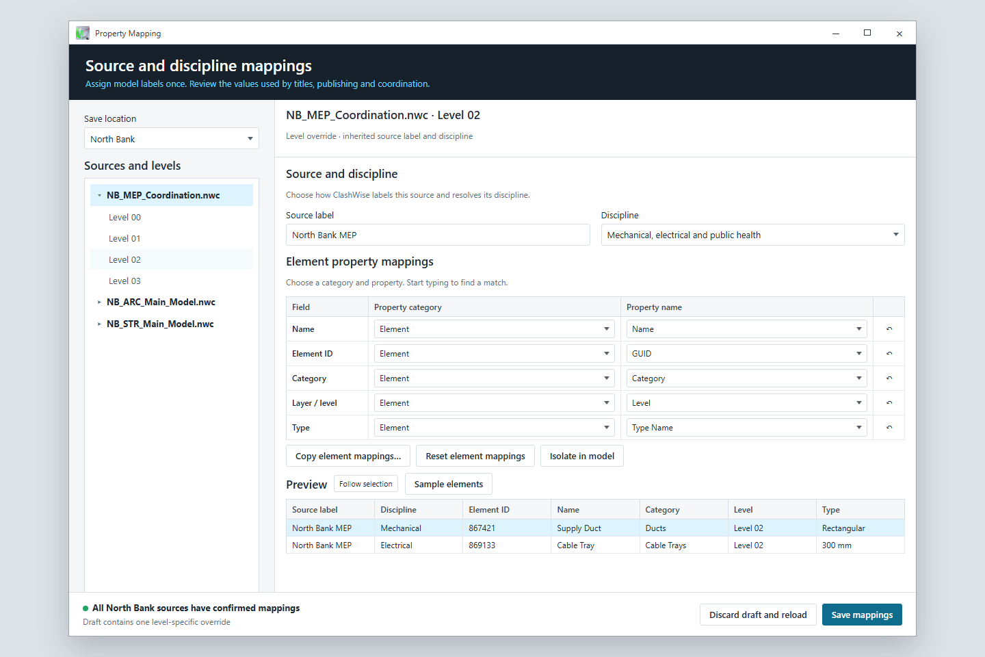The image size is (985, 657).
Task: Open Property category dropdown for Element ID
Action: [x=495, y=354]
